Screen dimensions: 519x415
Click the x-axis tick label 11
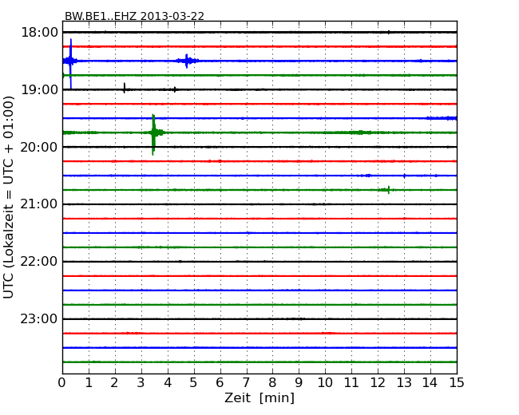pyautogui.click(x=351, y=382)
